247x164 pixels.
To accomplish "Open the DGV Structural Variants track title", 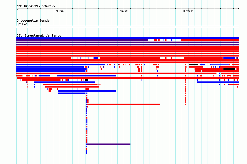I will click(39, 35).
